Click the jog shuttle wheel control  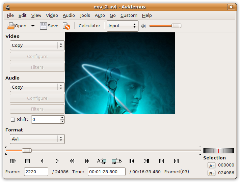pyautogui.click(x=219, y=151)
